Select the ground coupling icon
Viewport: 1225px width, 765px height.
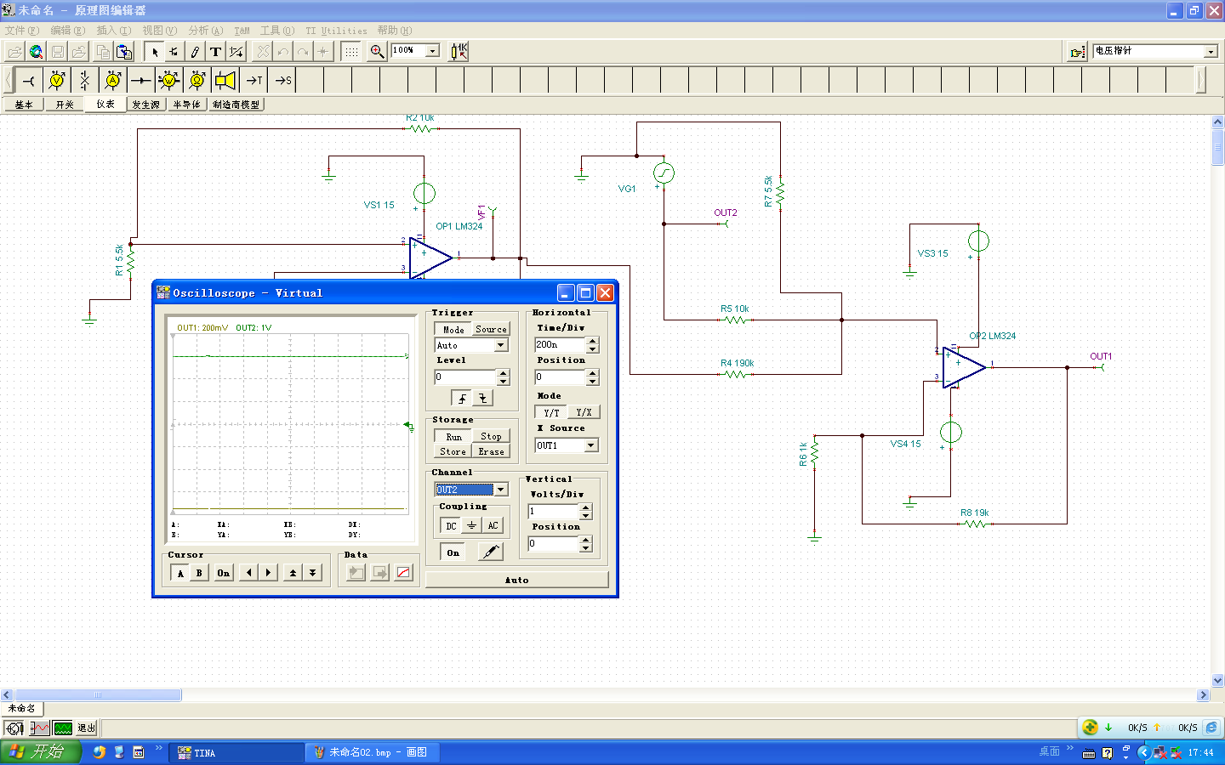471,526
